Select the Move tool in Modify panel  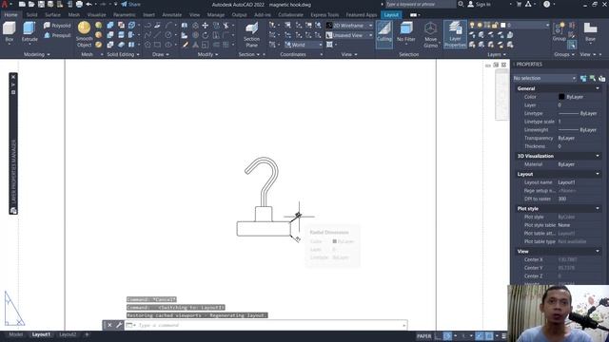(x=206, y=26)
